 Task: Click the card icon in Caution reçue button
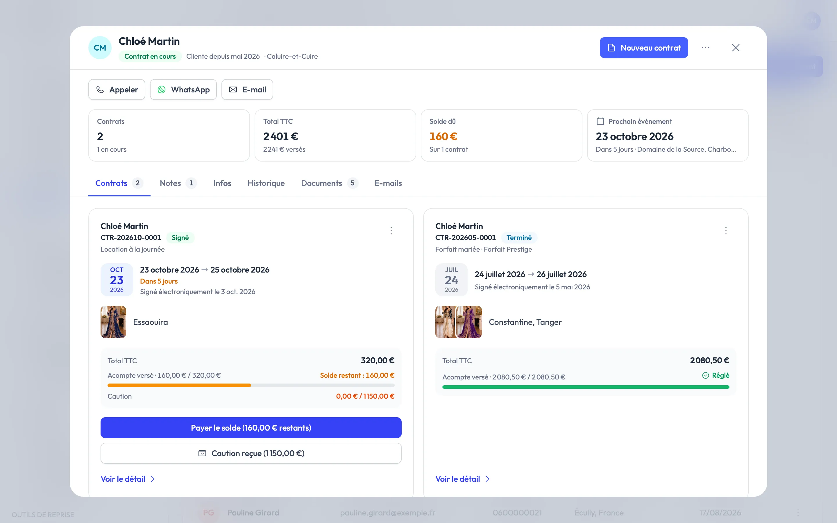tap(202, 453)
